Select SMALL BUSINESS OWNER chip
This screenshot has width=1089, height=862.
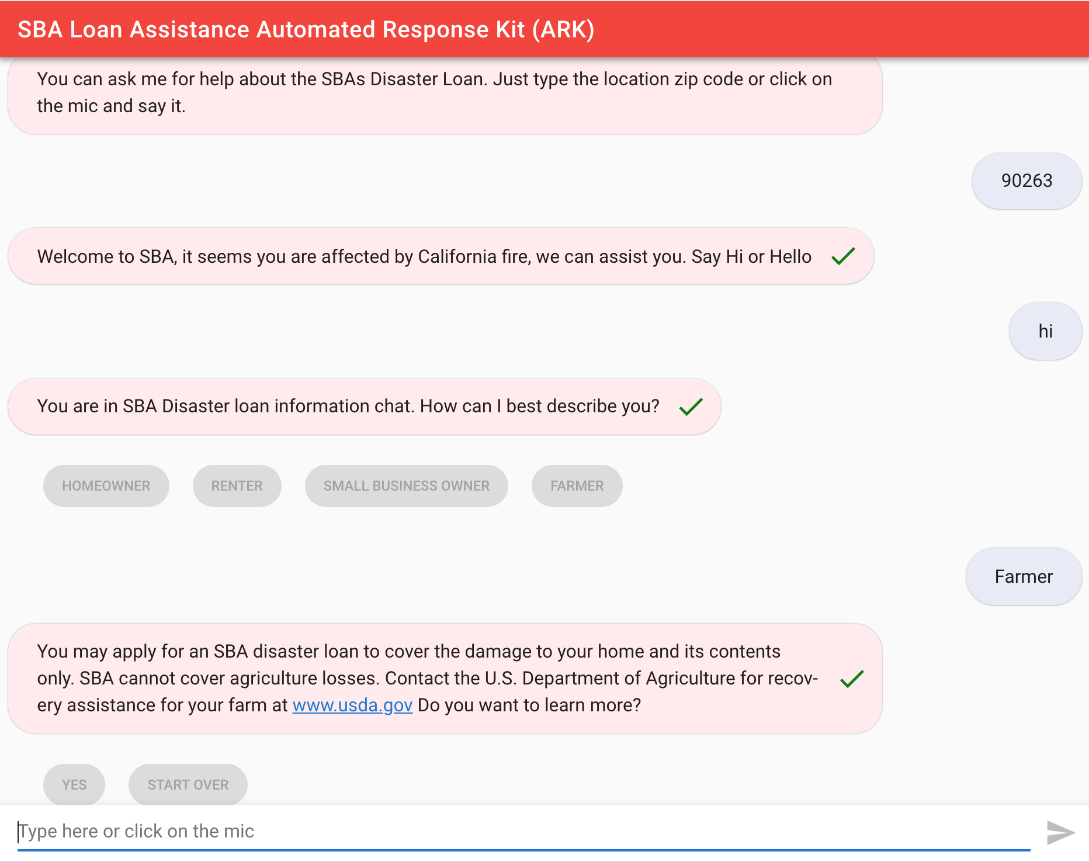point(407,486)
